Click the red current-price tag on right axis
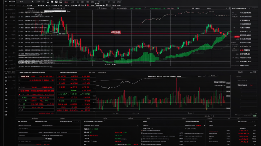261x146 pixels. 237,36
